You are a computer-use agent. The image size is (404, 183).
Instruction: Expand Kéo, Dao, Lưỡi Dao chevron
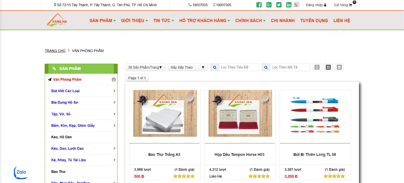(x=115, y=148)
